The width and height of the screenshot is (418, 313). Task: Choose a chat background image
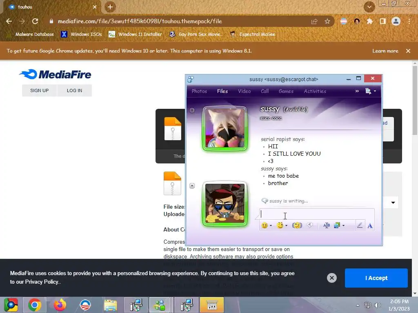(x=337, y=225)
